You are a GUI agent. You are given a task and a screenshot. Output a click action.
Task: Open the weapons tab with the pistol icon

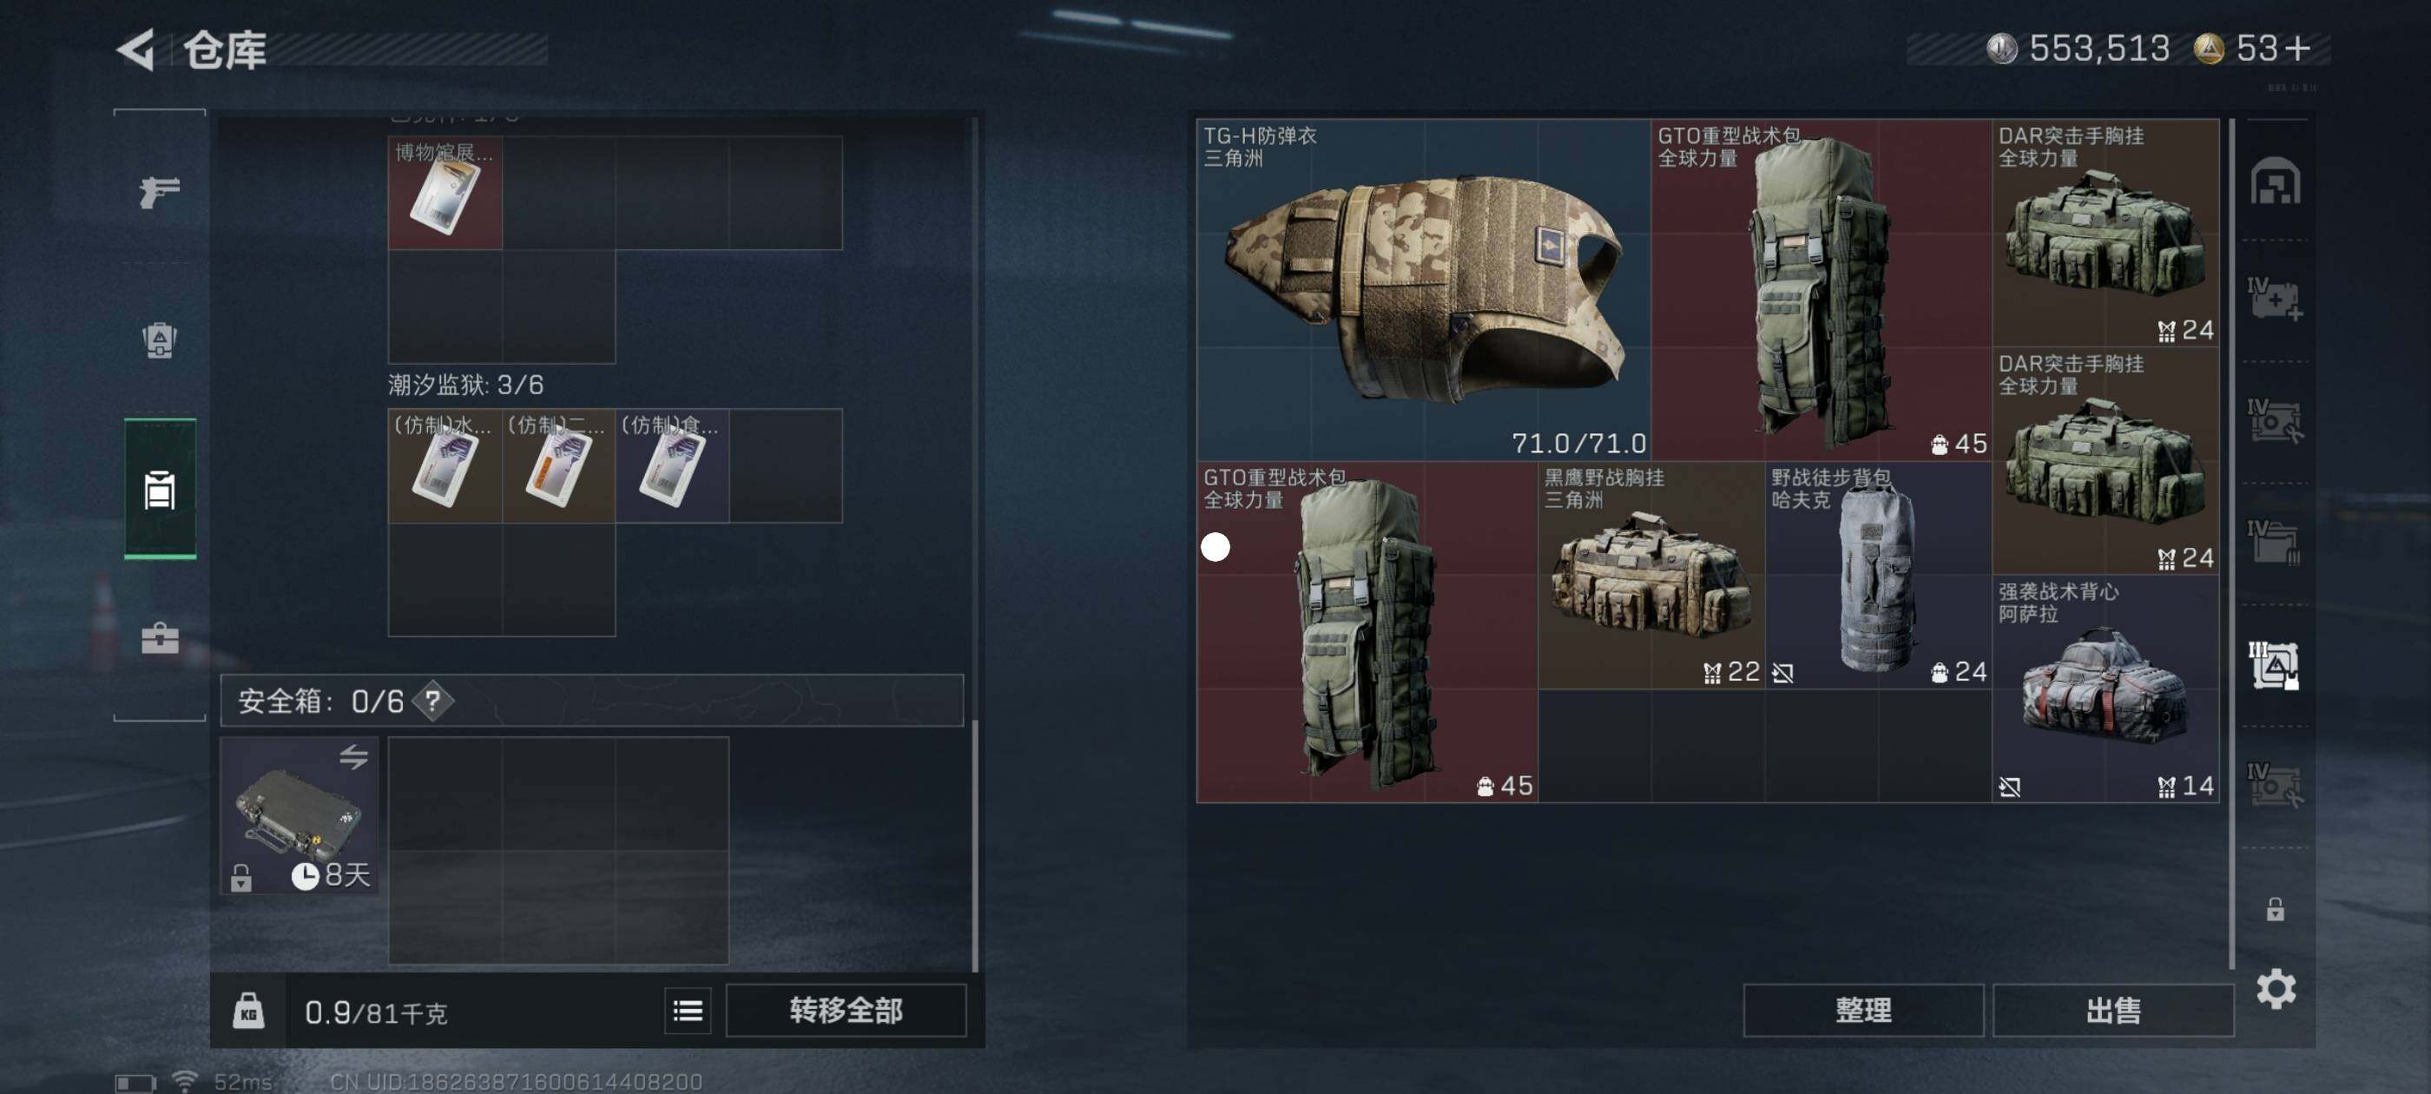160,192
